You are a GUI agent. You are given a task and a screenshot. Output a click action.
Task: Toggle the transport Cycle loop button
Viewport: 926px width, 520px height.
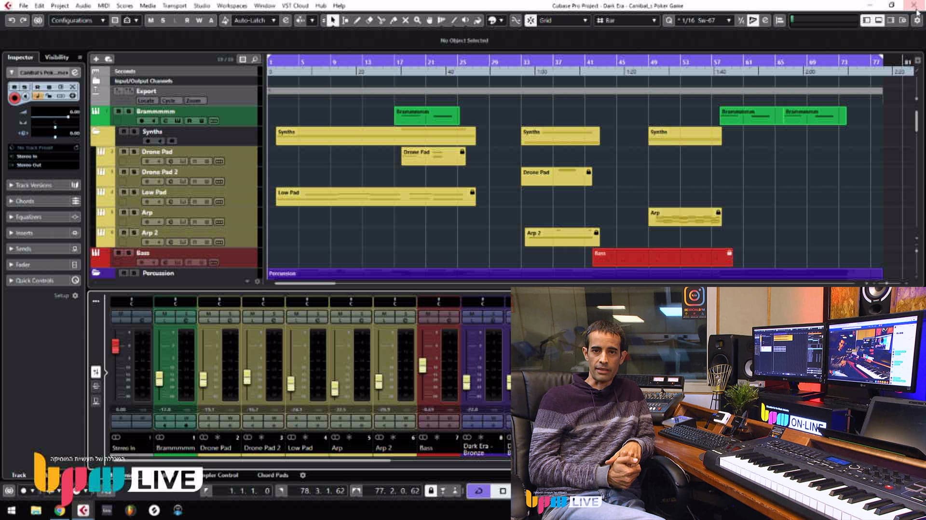pyautogui.click(x=479, y=491)
